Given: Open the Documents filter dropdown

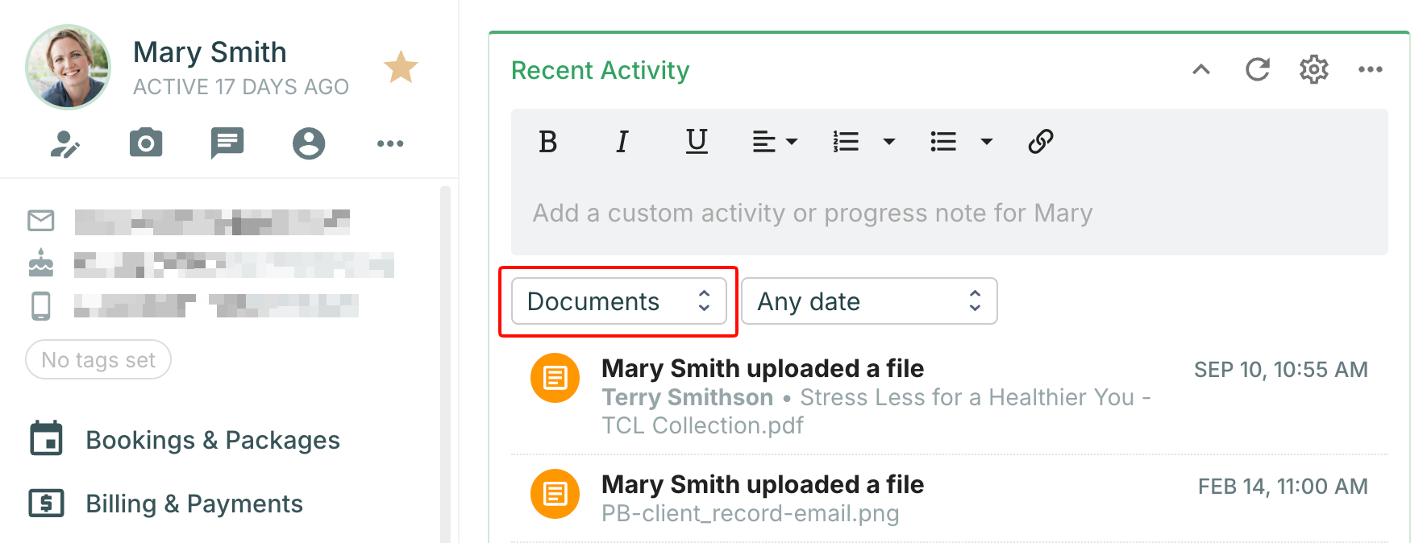Looking at the screenshot, I should pos(618,301).
